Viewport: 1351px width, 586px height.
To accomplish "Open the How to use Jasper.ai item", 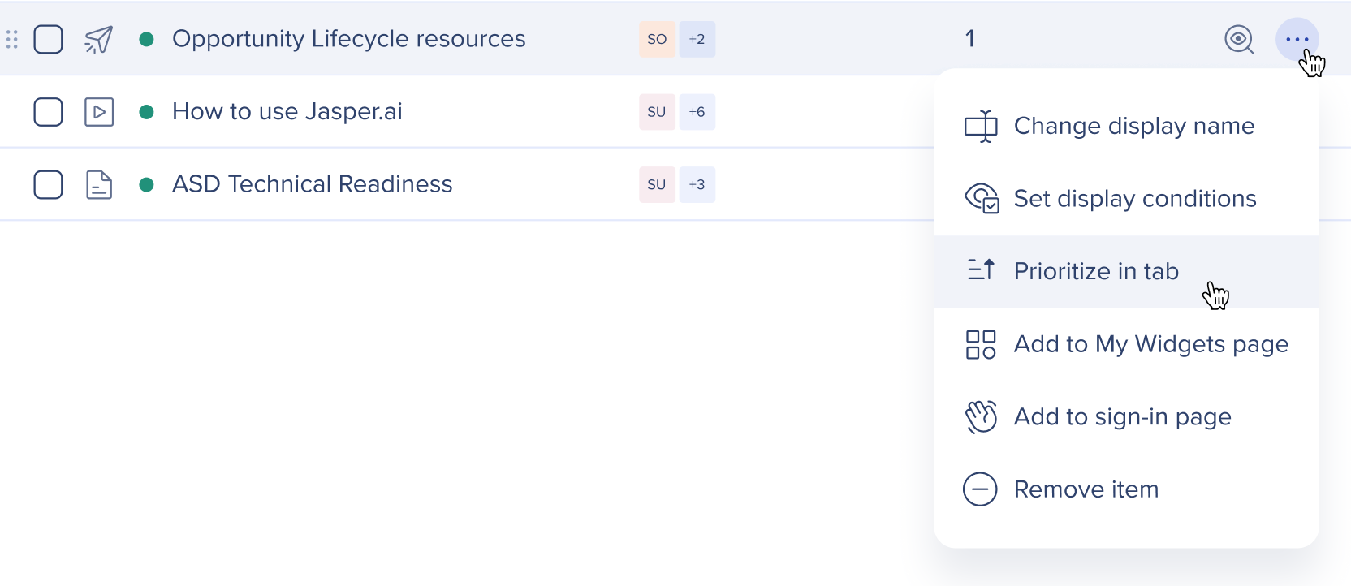I will coord(287,111).
